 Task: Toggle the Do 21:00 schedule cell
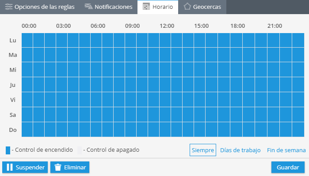coord(273,129)
